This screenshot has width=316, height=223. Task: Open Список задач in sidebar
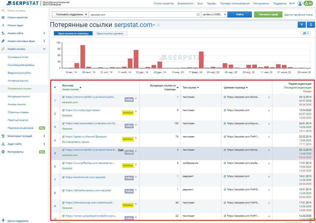tap(16, 25)
